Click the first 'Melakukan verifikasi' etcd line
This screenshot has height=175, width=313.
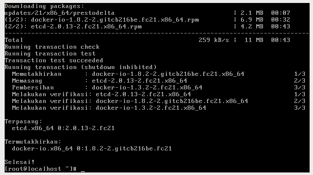point(158,94)
